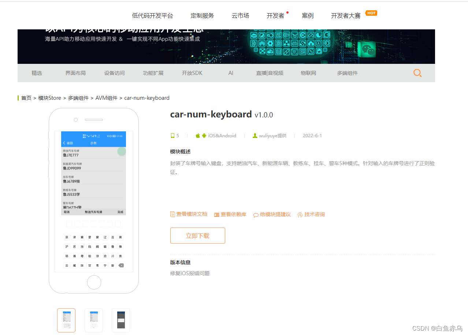Click the WeChat logo in the banner
This screenshot has height=335, width=468.
pos(369,50)
